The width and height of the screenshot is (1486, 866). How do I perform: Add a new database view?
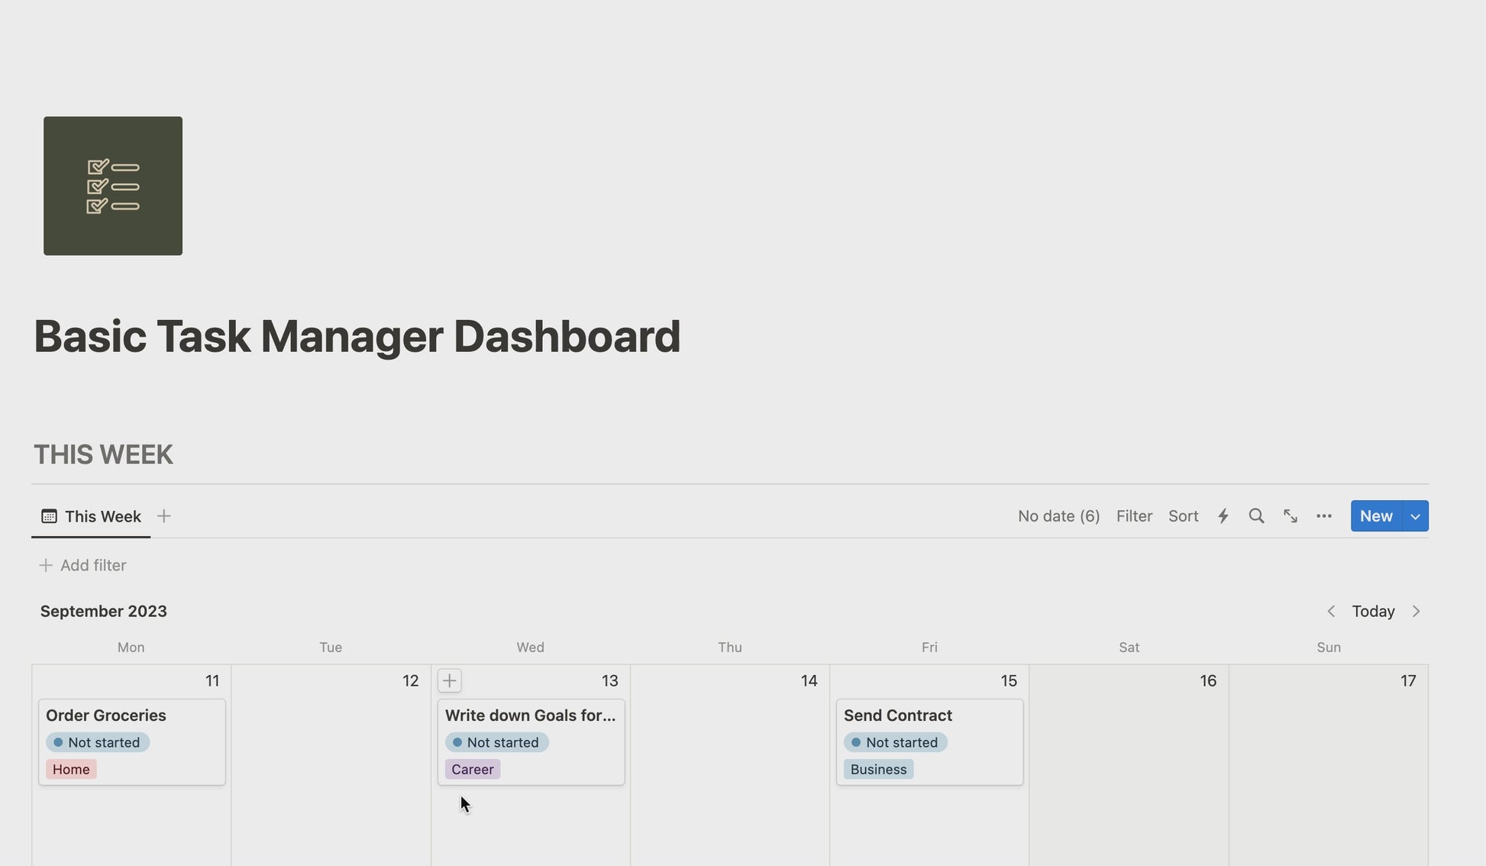(x=163, y=516)
